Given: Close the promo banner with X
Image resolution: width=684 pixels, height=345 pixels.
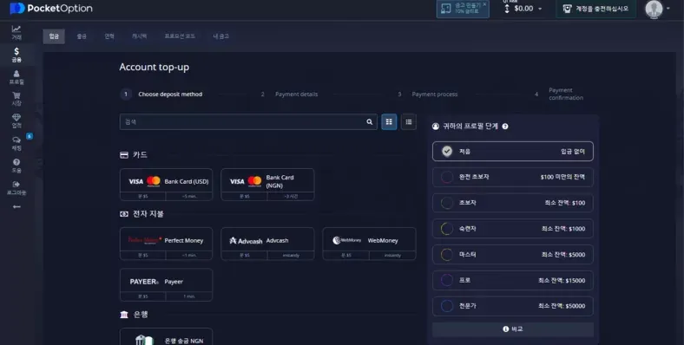Looking at the screenshot, I should tap(484, 4).
